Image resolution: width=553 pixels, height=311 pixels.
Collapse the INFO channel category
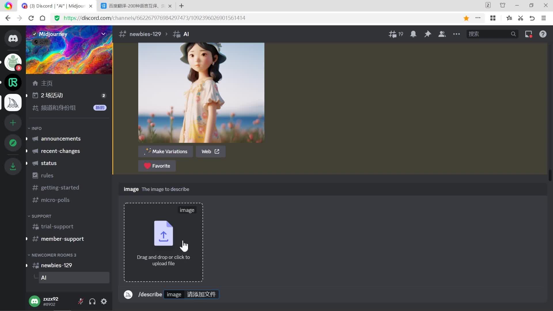[36, 128]
